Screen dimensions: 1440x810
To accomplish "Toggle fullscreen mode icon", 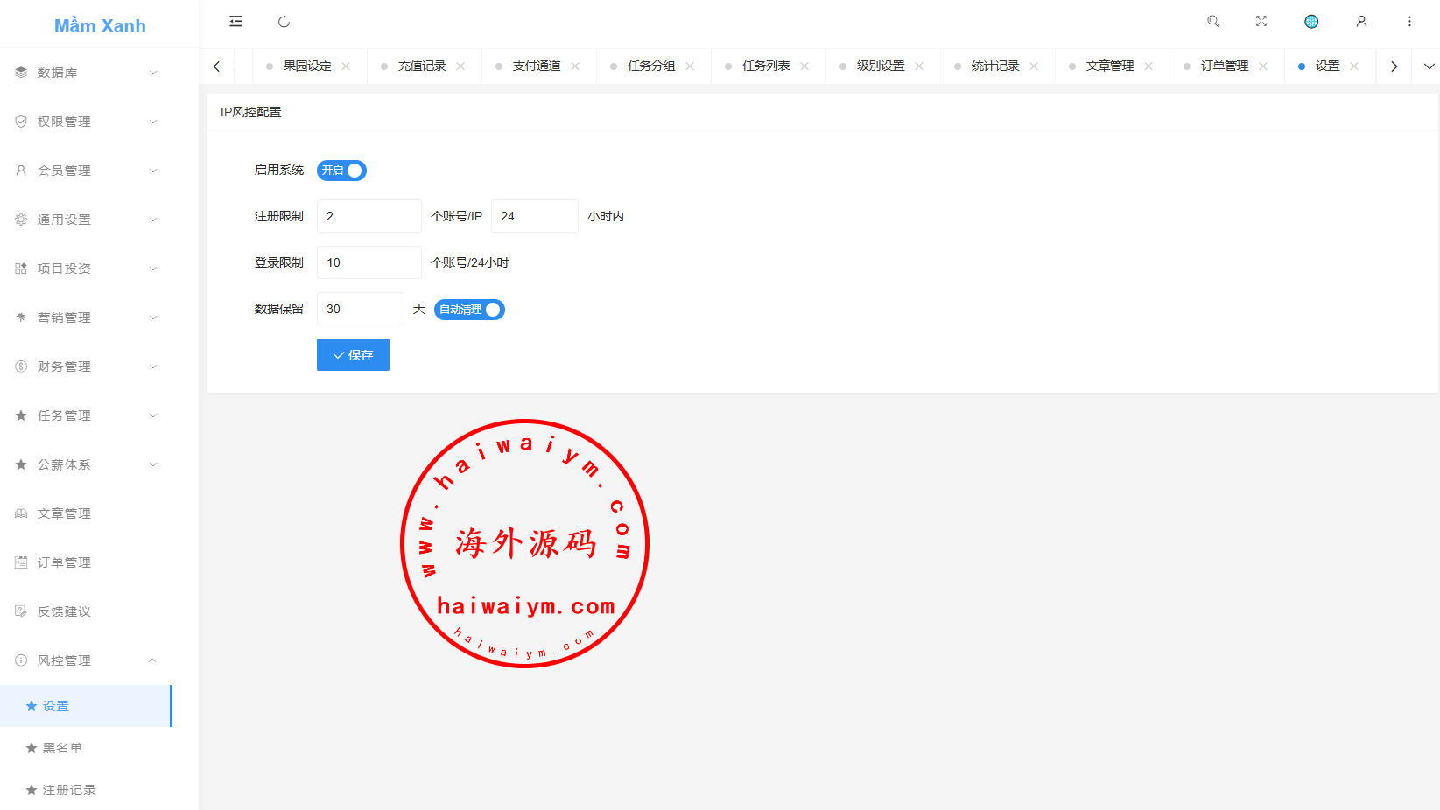I will 1261,21.
